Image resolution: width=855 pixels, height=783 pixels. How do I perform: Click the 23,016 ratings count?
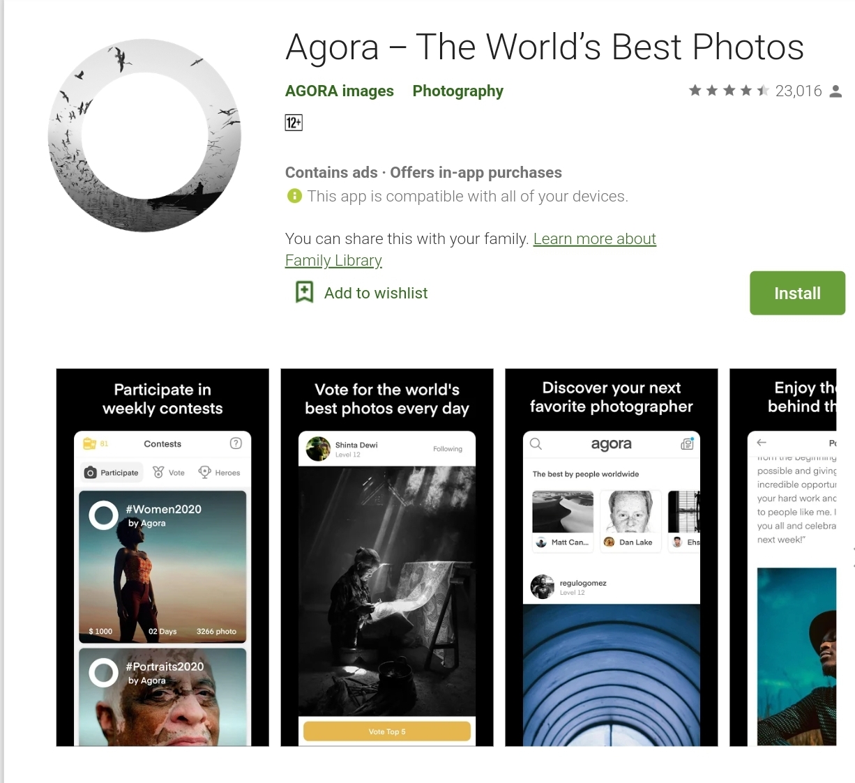pyautogui.click(x=799, y=91)
